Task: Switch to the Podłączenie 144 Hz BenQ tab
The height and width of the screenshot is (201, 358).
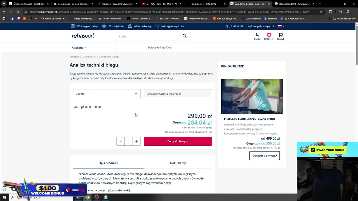Action: tap(206, 4)
